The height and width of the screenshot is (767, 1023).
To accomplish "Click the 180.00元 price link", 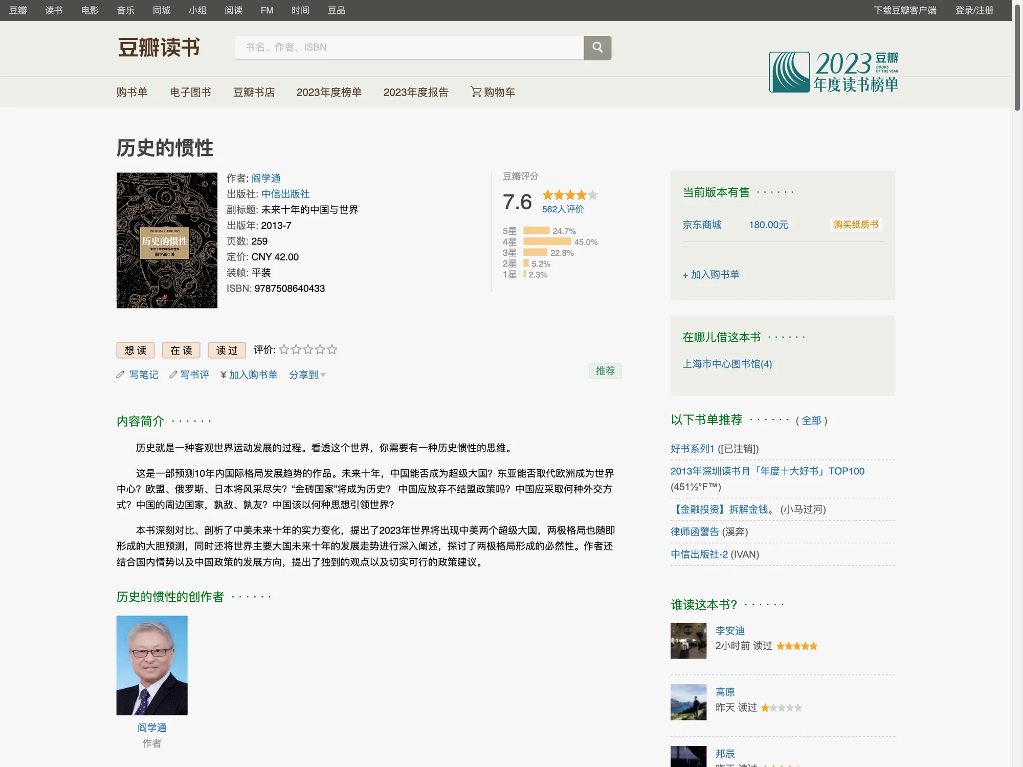I will [x=768, y=225].
